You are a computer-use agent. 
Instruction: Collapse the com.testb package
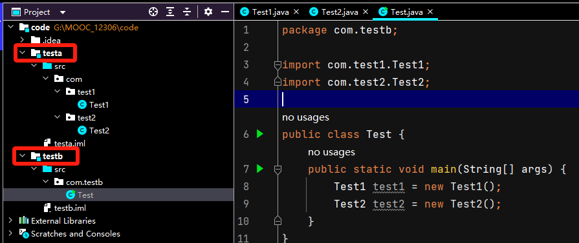tap(45, 182)
